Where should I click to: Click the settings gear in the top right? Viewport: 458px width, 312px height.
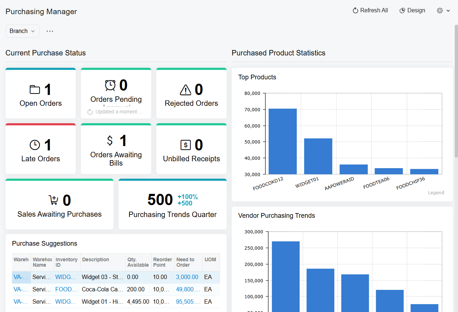440,11
